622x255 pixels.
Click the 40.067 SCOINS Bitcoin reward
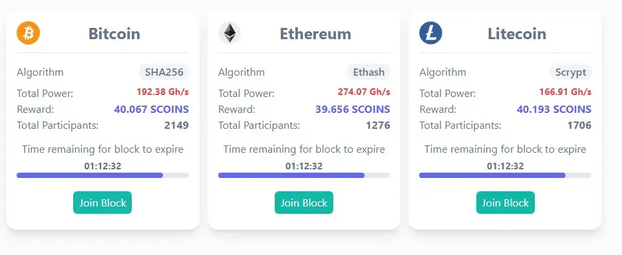click(x=152, y=110)
